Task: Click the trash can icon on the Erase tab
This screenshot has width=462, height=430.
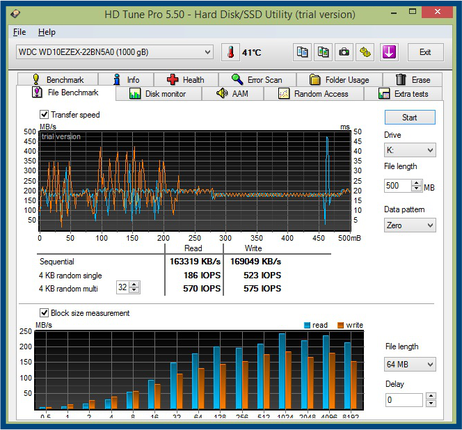Action: tap(401, 79)
